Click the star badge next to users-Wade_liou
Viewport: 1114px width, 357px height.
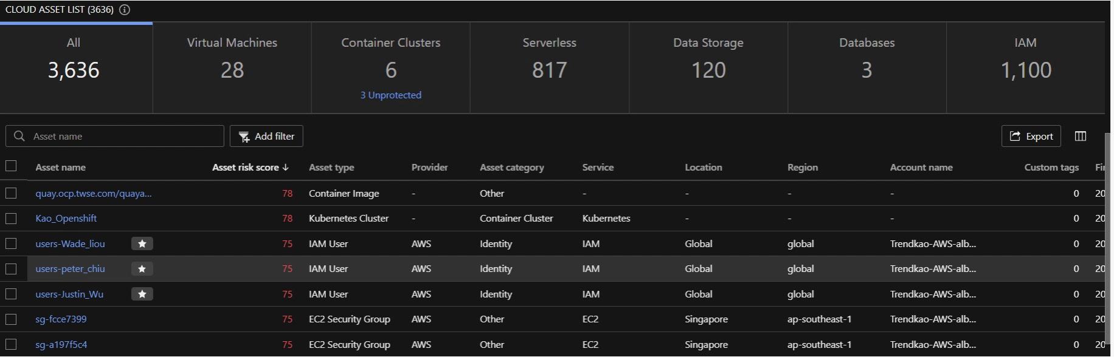coord(142,243)
